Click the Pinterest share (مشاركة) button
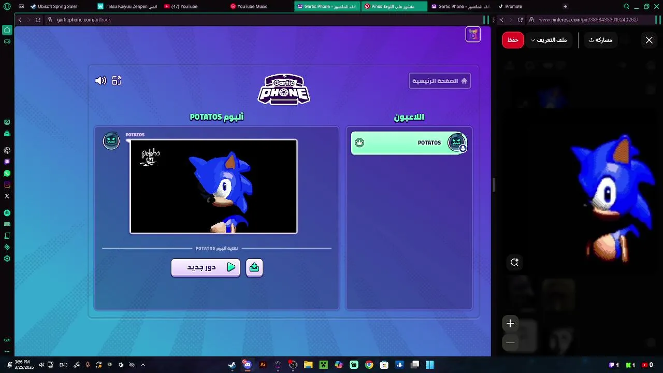The image size is (663, 373). 601,40
